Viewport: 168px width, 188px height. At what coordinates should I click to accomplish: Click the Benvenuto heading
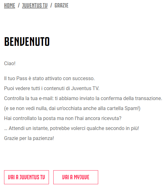[x=27, y=41]
